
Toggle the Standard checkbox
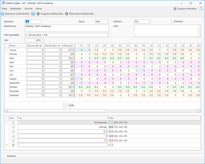pos(172,21)
